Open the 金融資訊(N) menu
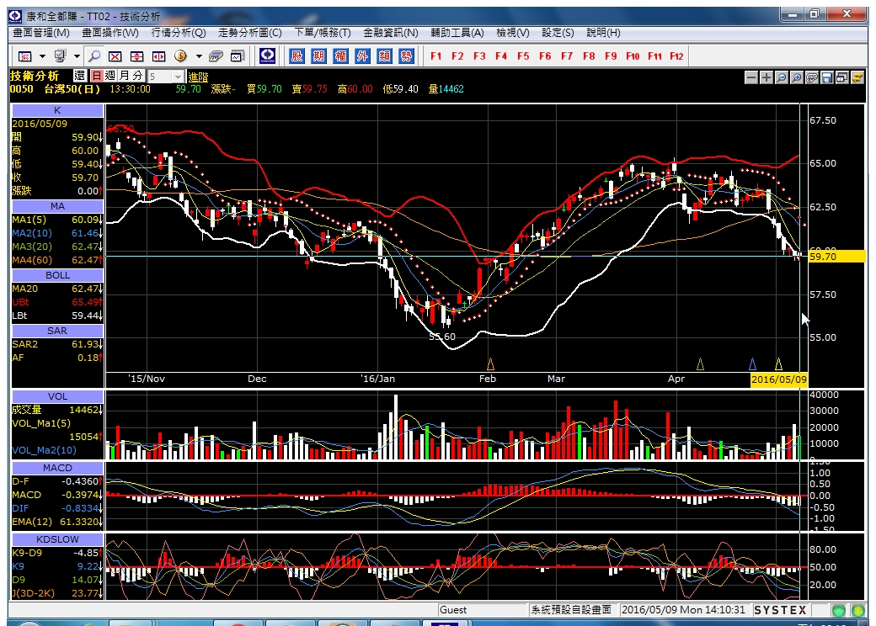This screenshot has height=626, width=876. tap(391, 33)
